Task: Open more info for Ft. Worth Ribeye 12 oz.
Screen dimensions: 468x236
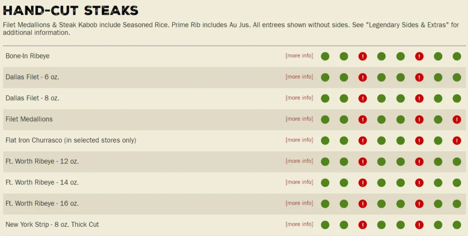Action: 299,161
